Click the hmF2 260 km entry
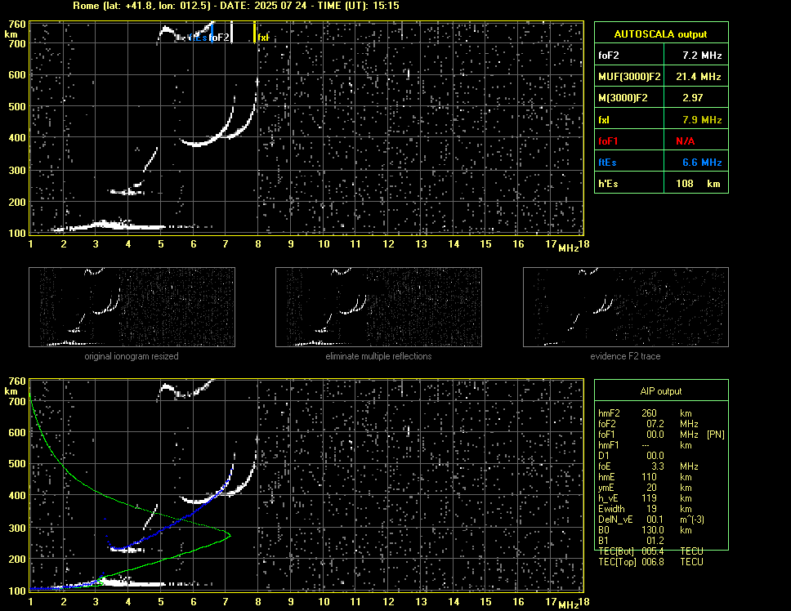This screenshot has width=791, height=611. tap(644, 413)
